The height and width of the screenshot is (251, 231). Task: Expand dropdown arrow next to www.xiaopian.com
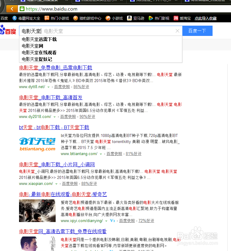56,184
